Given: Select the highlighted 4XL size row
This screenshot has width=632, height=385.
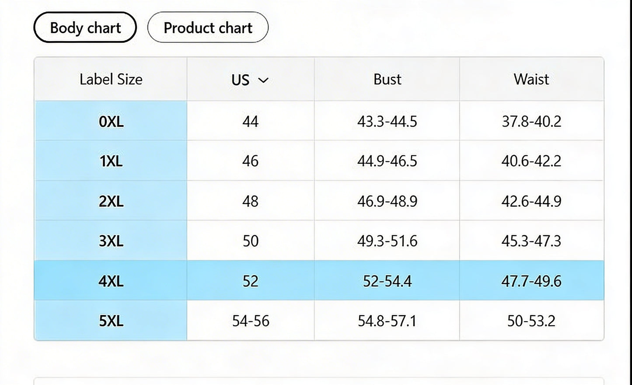Looking at the screenshot, I should tap(111, 281).
